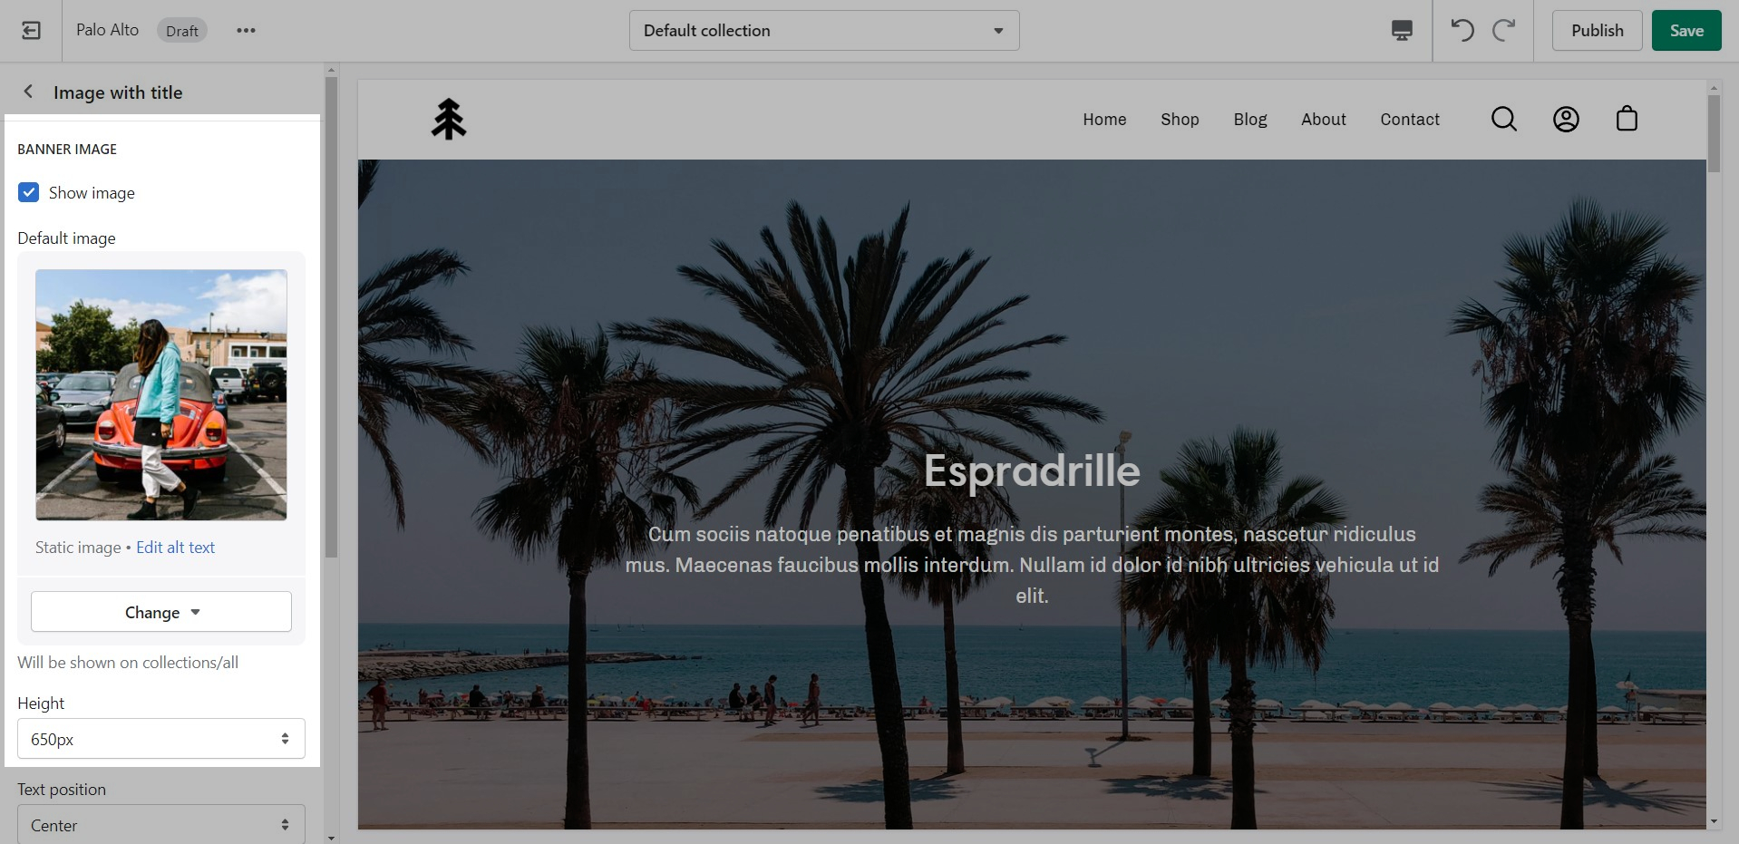This screenshot has width=1739, height=844.
Task: Select the default banner image thumbnail
Action: point(161,395)
